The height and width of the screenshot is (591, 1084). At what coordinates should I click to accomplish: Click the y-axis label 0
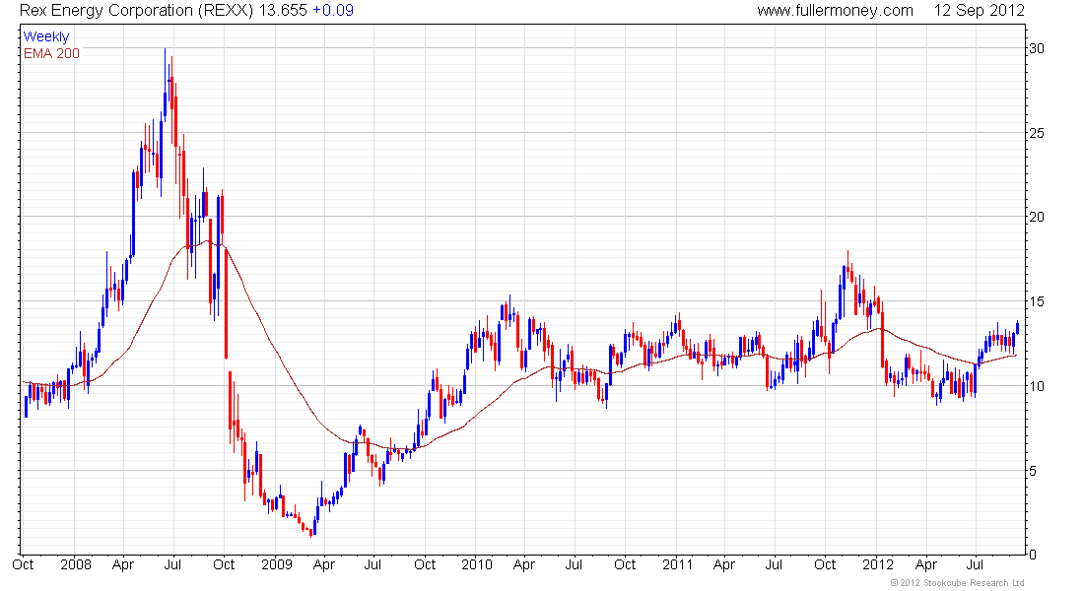[x=1033, y=555]
